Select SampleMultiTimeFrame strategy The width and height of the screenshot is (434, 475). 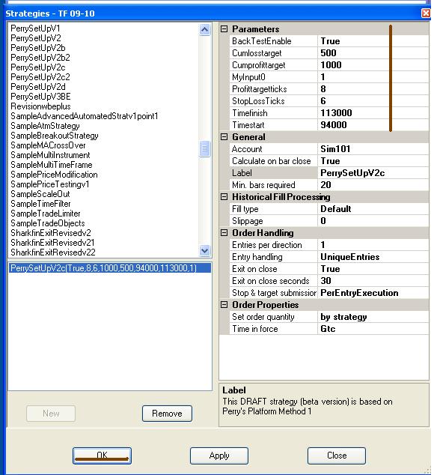point(52,165)
